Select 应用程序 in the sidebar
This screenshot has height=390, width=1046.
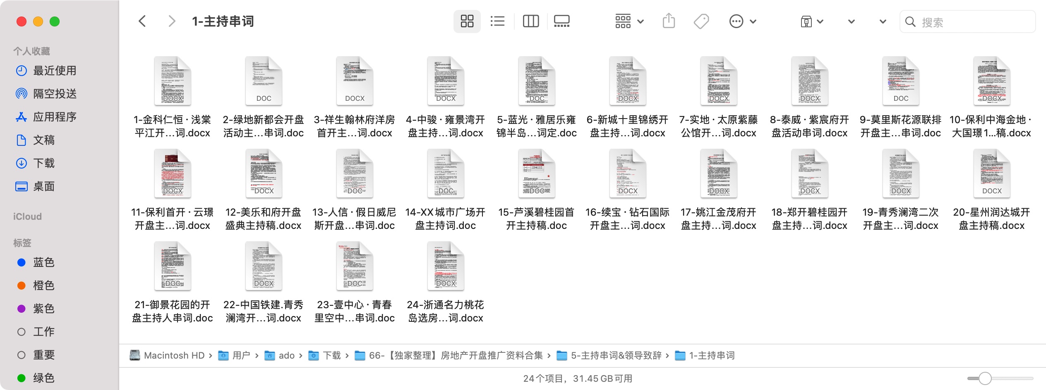[x=55, y=117]
